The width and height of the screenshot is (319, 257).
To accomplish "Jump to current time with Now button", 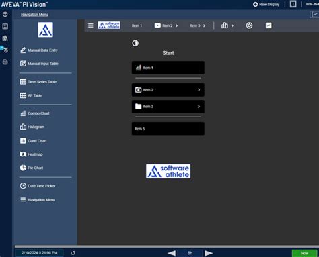I will pos(304,253).
